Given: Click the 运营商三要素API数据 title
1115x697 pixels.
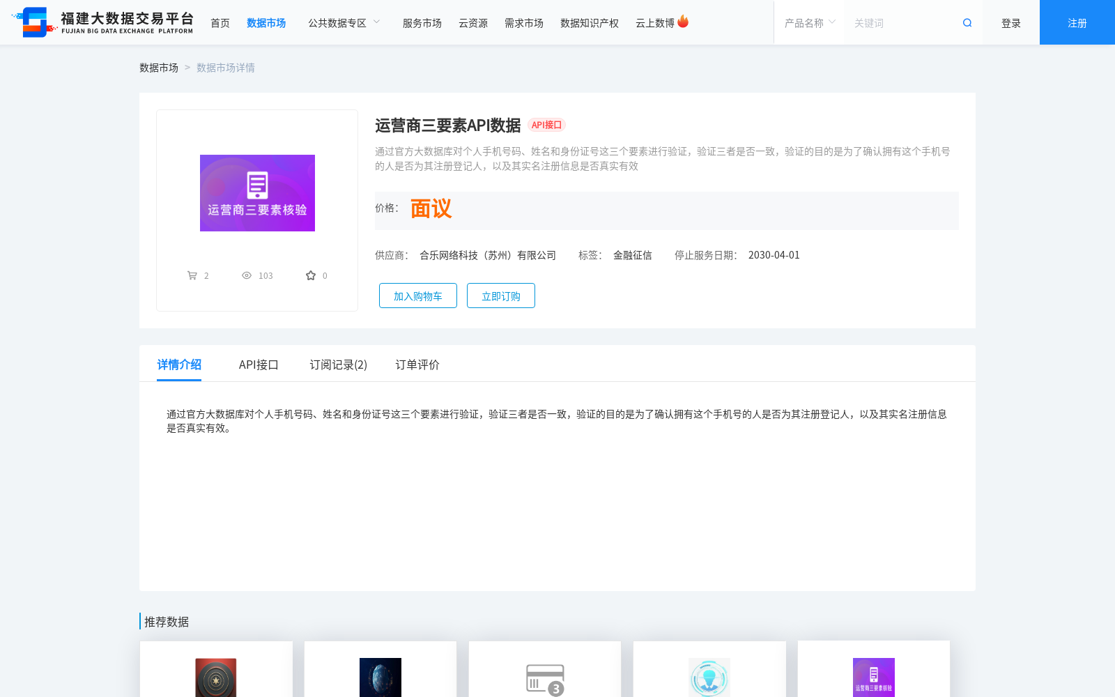Looking at the screenshot, I should coord(448,125).
